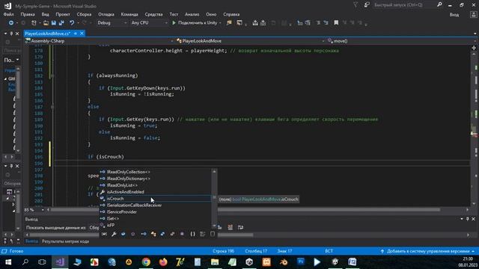
Task: Click the taskbar search magnifier
Action: click(25, 262)
